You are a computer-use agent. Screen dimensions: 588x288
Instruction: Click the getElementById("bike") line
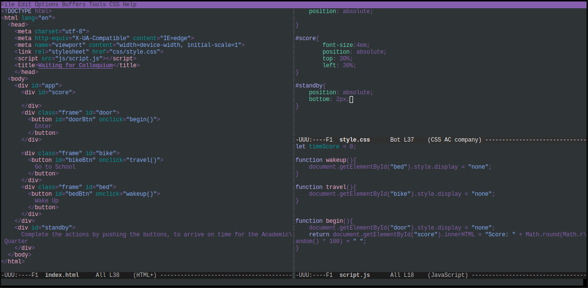coord(402,194)
